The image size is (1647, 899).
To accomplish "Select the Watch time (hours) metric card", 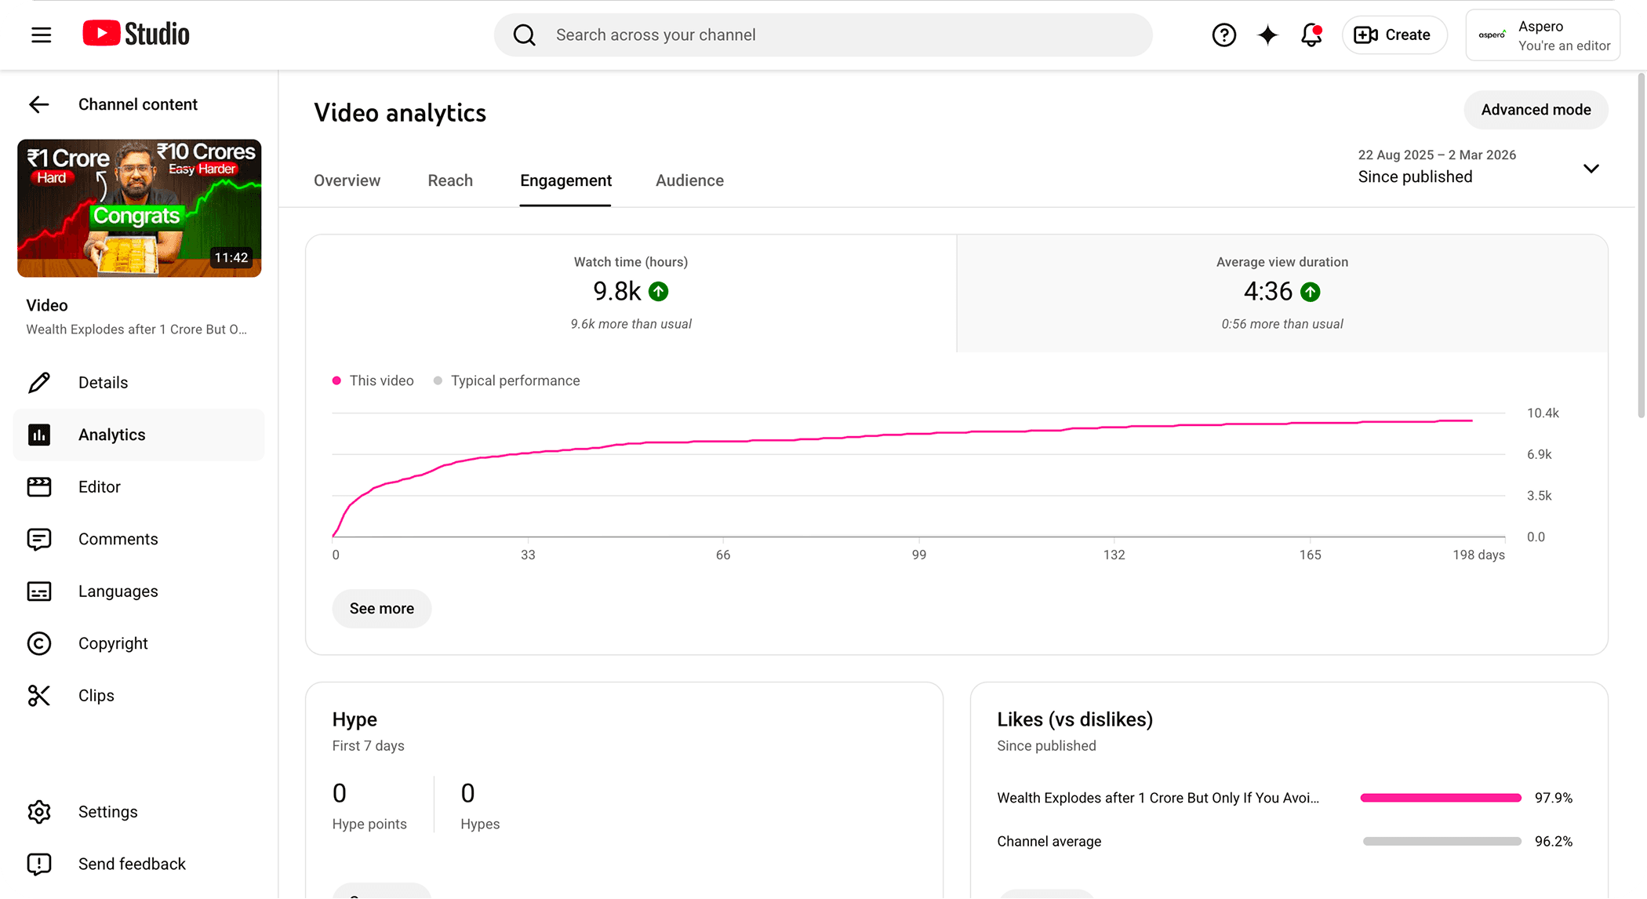I will (x=631, y=293).
